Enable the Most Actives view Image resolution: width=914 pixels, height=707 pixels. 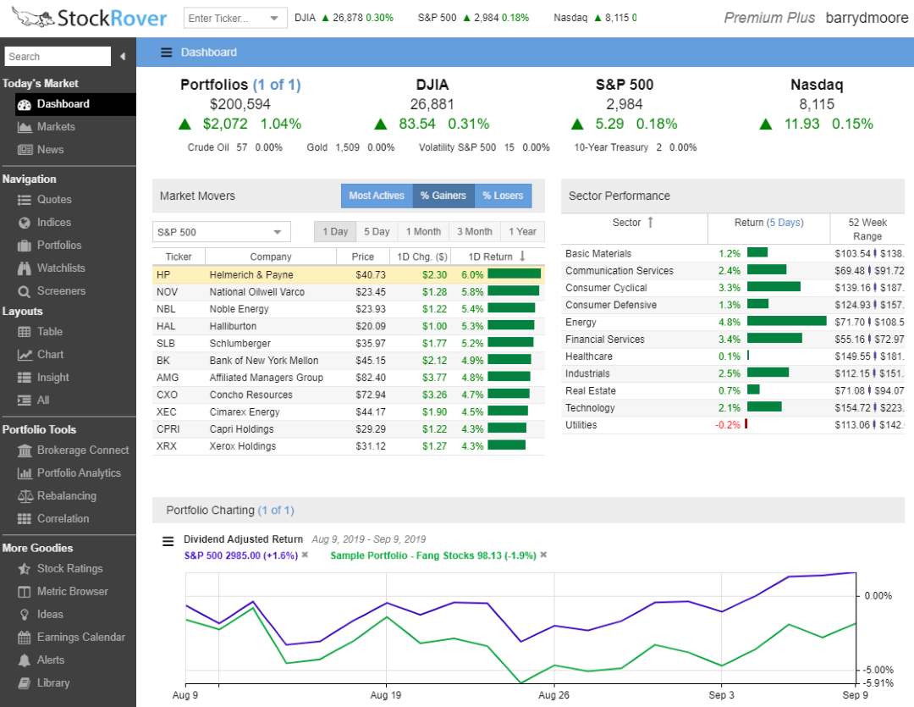pyautogui.click(x=376, y=195)
